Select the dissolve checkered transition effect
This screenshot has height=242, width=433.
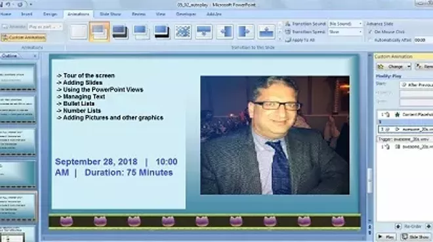pyautogui.click(x=183, y=31)
